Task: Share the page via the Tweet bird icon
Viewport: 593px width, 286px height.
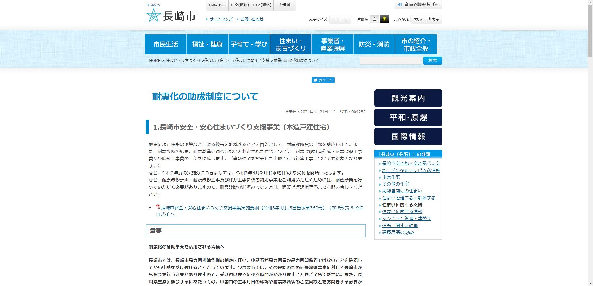Action: coord(316,80)
